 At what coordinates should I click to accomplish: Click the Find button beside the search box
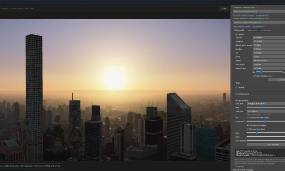[224, 8]
